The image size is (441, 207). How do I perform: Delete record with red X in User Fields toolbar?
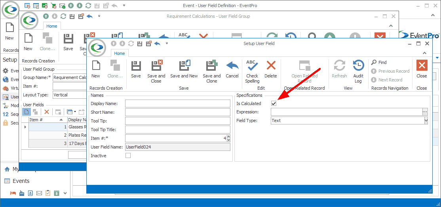[x=47, y=112]
